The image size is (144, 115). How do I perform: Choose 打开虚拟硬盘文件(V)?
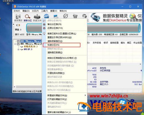coord(65,99)
